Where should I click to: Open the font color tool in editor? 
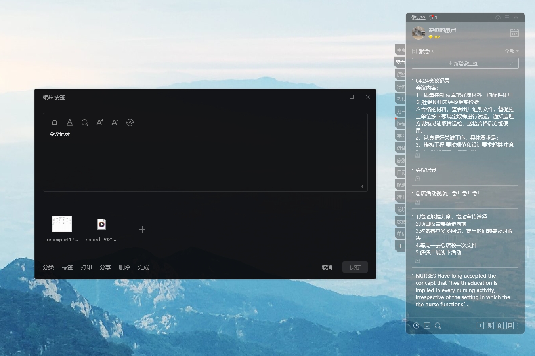pyautogui.click(x=70, y=123)
